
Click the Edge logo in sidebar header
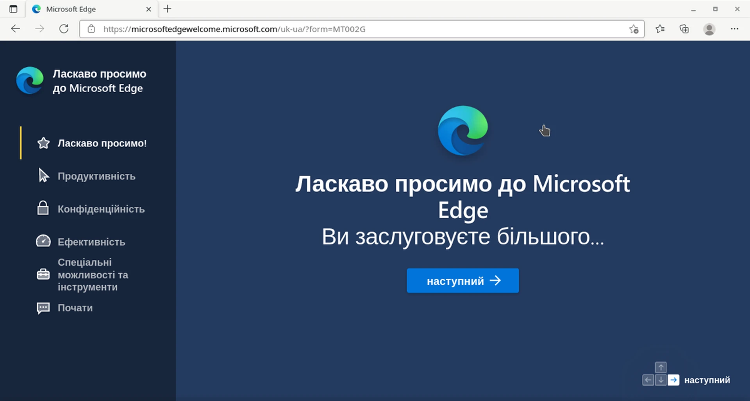[30, 80]
